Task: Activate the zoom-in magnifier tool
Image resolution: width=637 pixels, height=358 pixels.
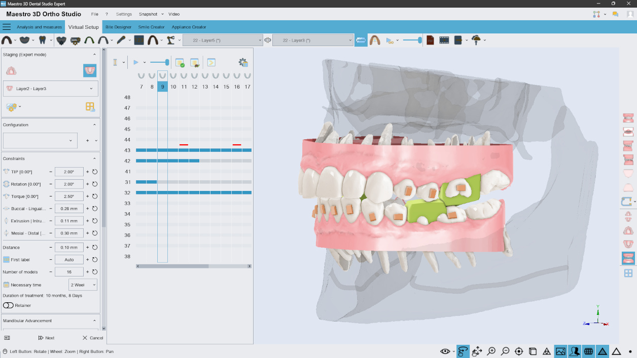Action: [491, 351]
